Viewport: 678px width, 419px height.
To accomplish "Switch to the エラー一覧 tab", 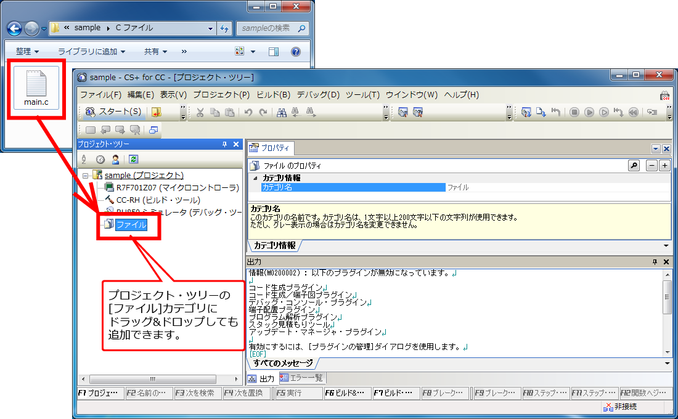I will point(302,378).
